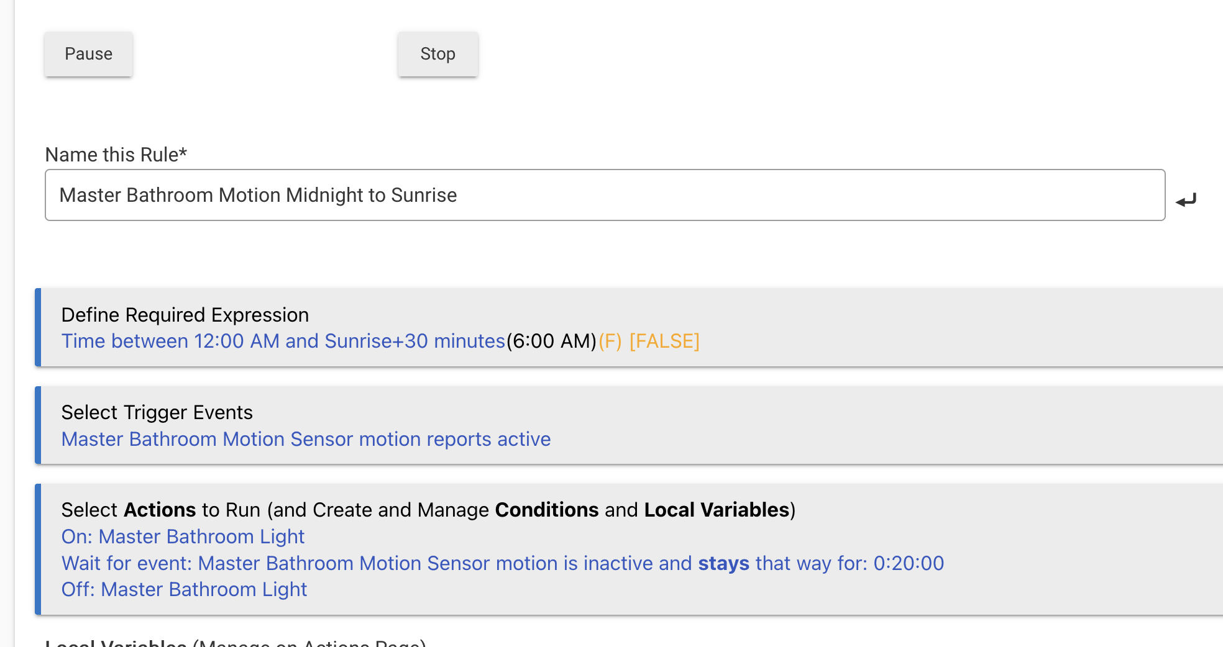
Task: Click the "Name this Rule" label
Action: click(116, 155)
